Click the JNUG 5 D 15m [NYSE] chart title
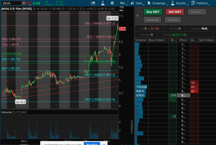This screenshot has height=145, width=216. [17, 9]
